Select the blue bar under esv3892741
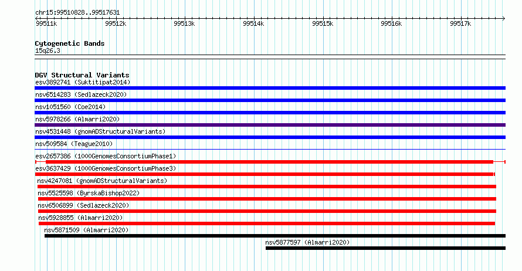 point(270,88)
